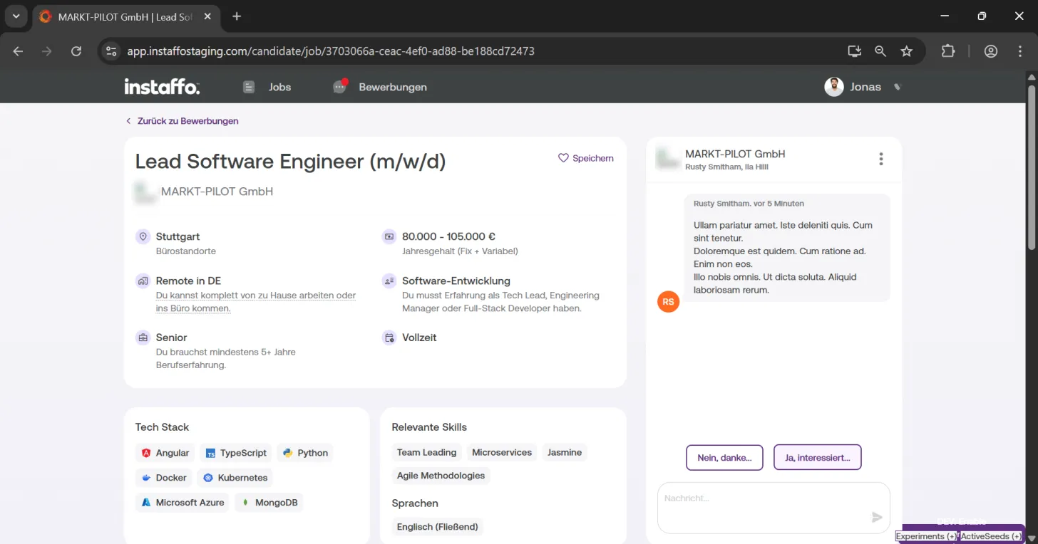Open the chat options three-dot menu
The height and width of the screenshot is (544, 1038).
pos(881,159)
